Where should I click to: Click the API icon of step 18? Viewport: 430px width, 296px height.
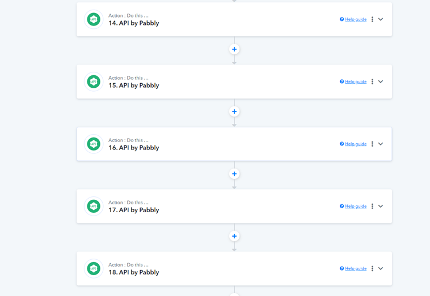tap(94, 269)
